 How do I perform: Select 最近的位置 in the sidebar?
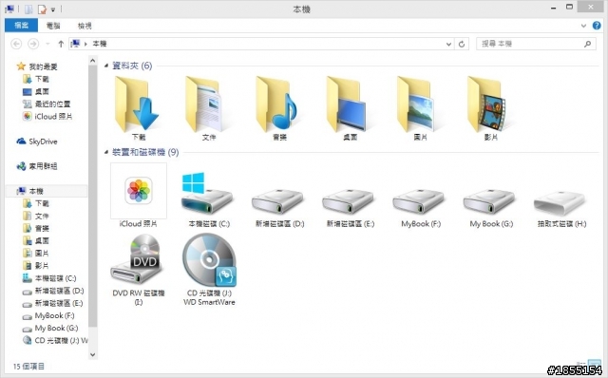pyautogui.click(x=53, y=104)
